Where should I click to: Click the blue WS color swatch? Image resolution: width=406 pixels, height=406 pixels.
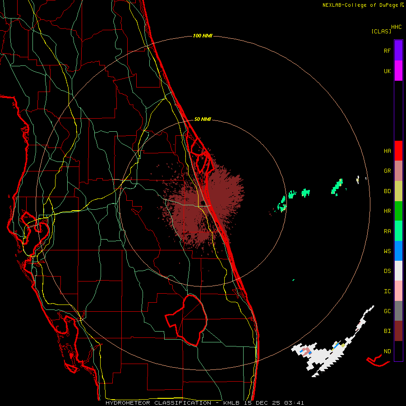click(398, 251)
